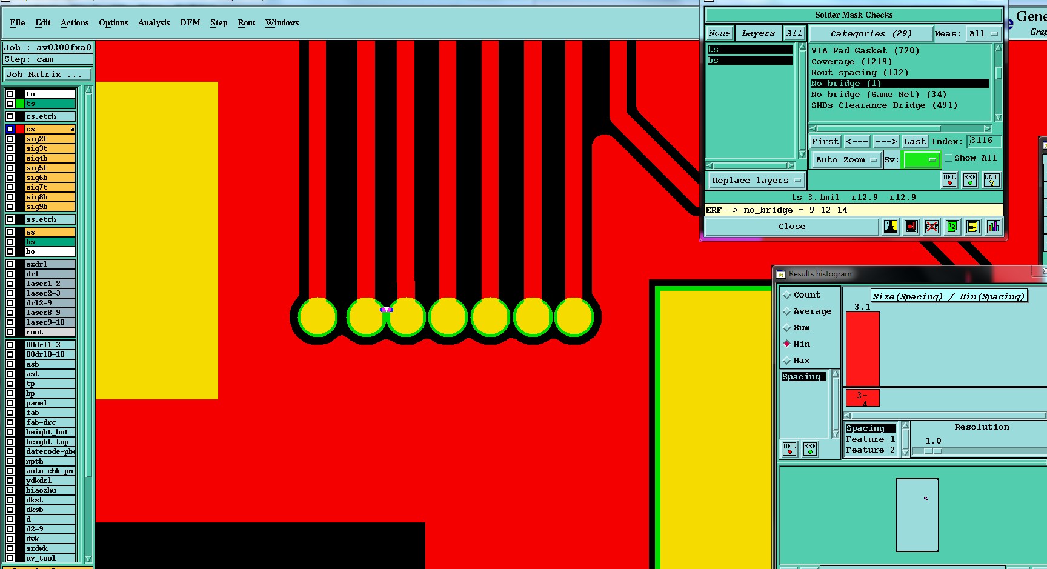Click the Results histogram title bar icon
The width and height of the screenshot is (1047, 569).
click(x=781, y=274)
